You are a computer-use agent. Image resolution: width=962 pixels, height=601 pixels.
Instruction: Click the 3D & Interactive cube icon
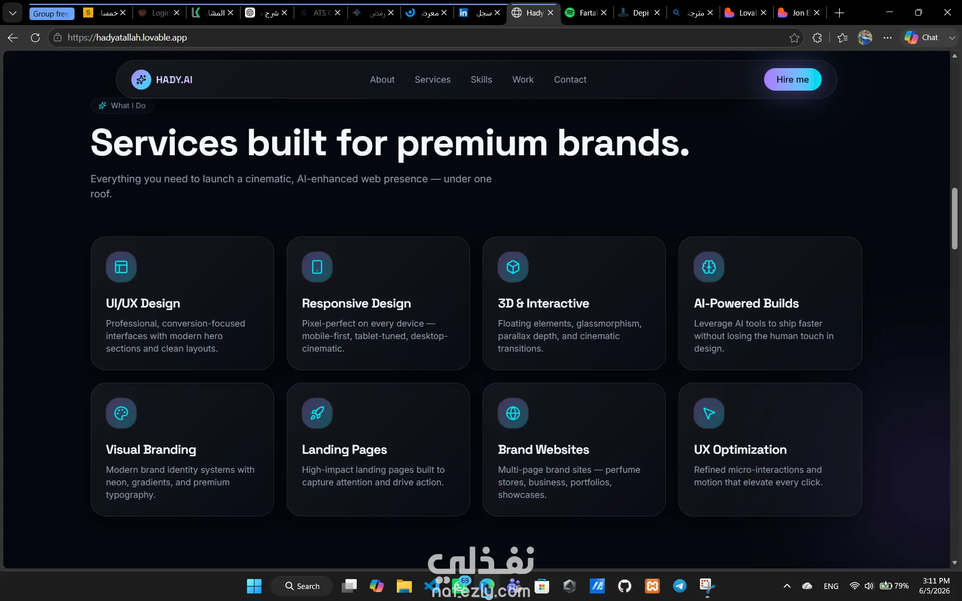coord(513,267)
